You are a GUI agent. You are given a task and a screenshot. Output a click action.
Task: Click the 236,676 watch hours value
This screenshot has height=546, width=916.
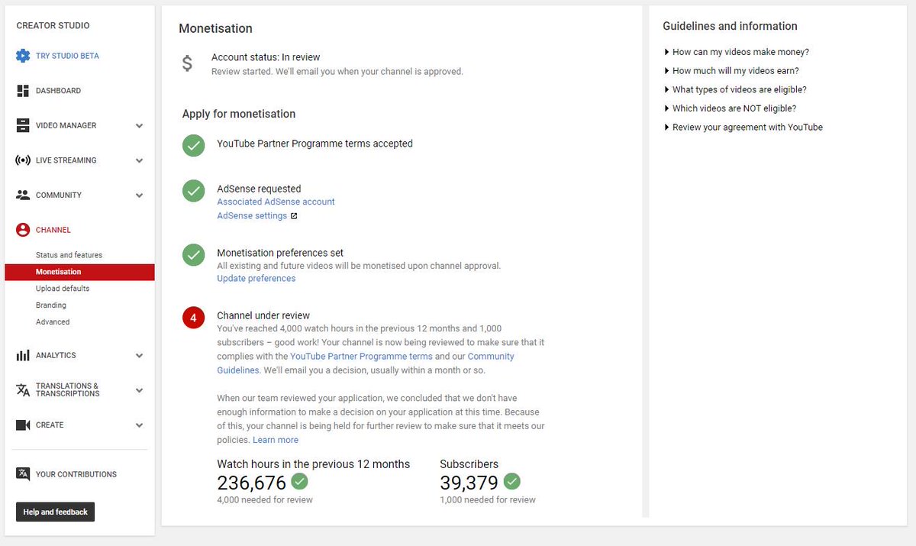[252, 483]
